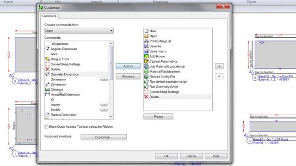Expand the Inquiry submenu arrow
This screenshot has width=296, height=166.
(x=104, y=105)
